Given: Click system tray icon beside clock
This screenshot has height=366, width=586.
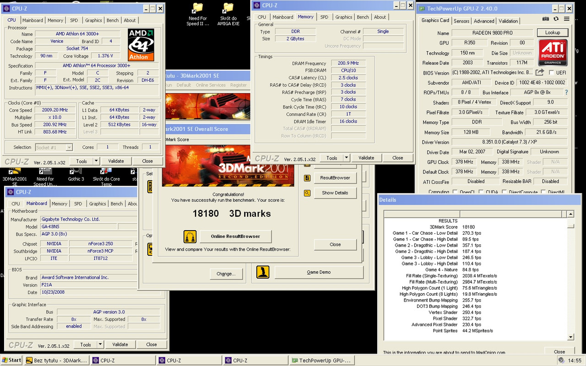Looking at the screenshot, I should coord(561,360).
